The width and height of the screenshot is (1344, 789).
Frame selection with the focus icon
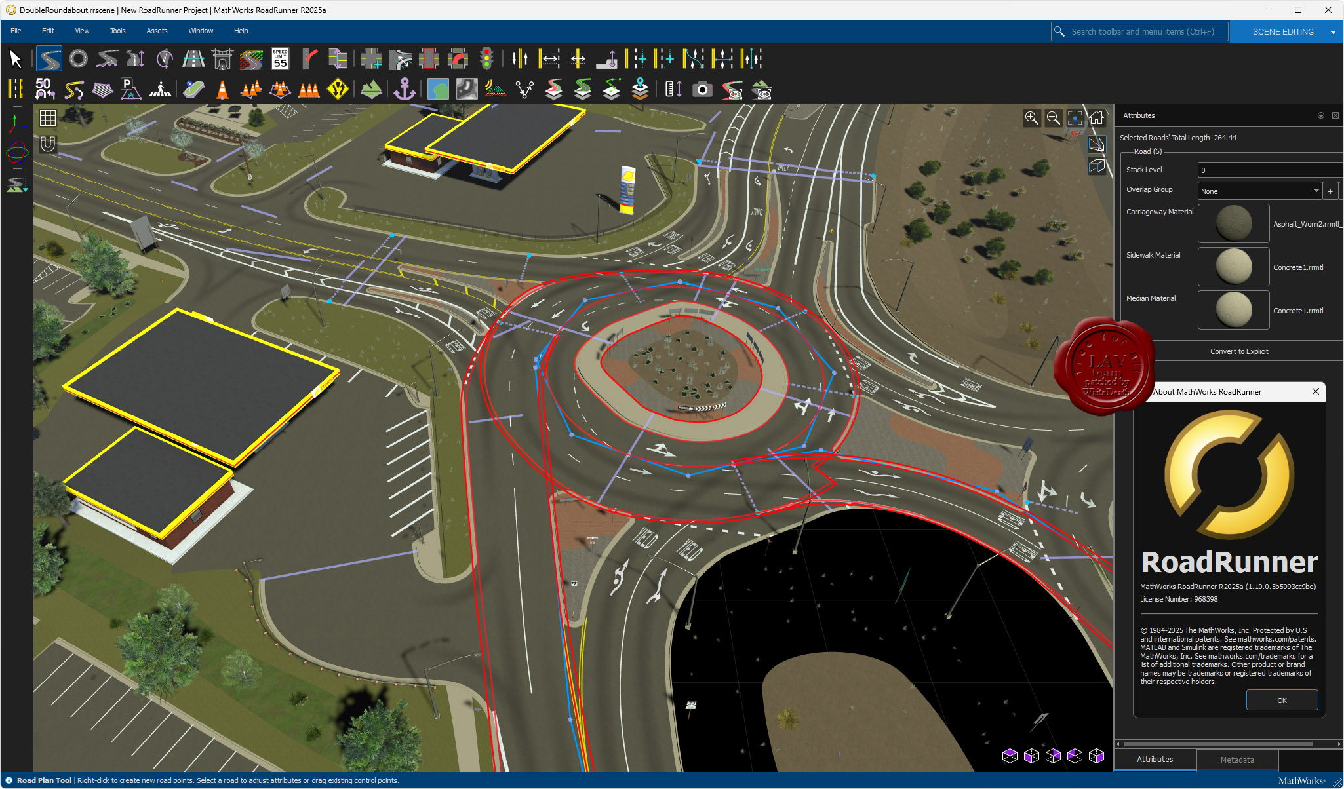pyautogui.click(x=1075, y=118)
